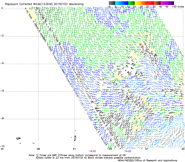Click the latitude axis label '0' at top left
This screenshot has width=185, height=162.
(2, 8)
